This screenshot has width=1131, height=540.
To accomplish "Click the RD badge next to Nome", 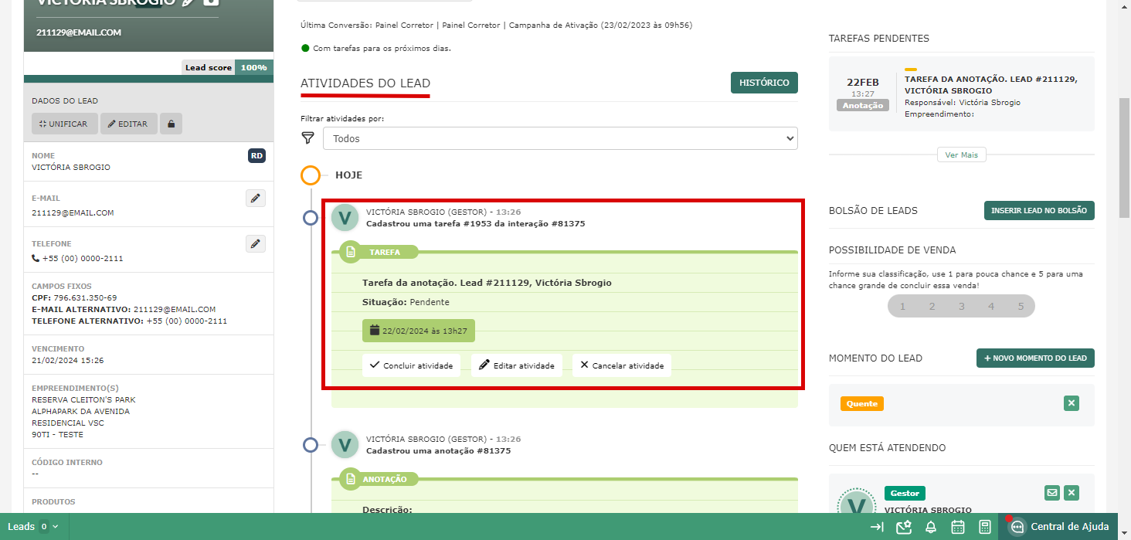I will point(256,156).
